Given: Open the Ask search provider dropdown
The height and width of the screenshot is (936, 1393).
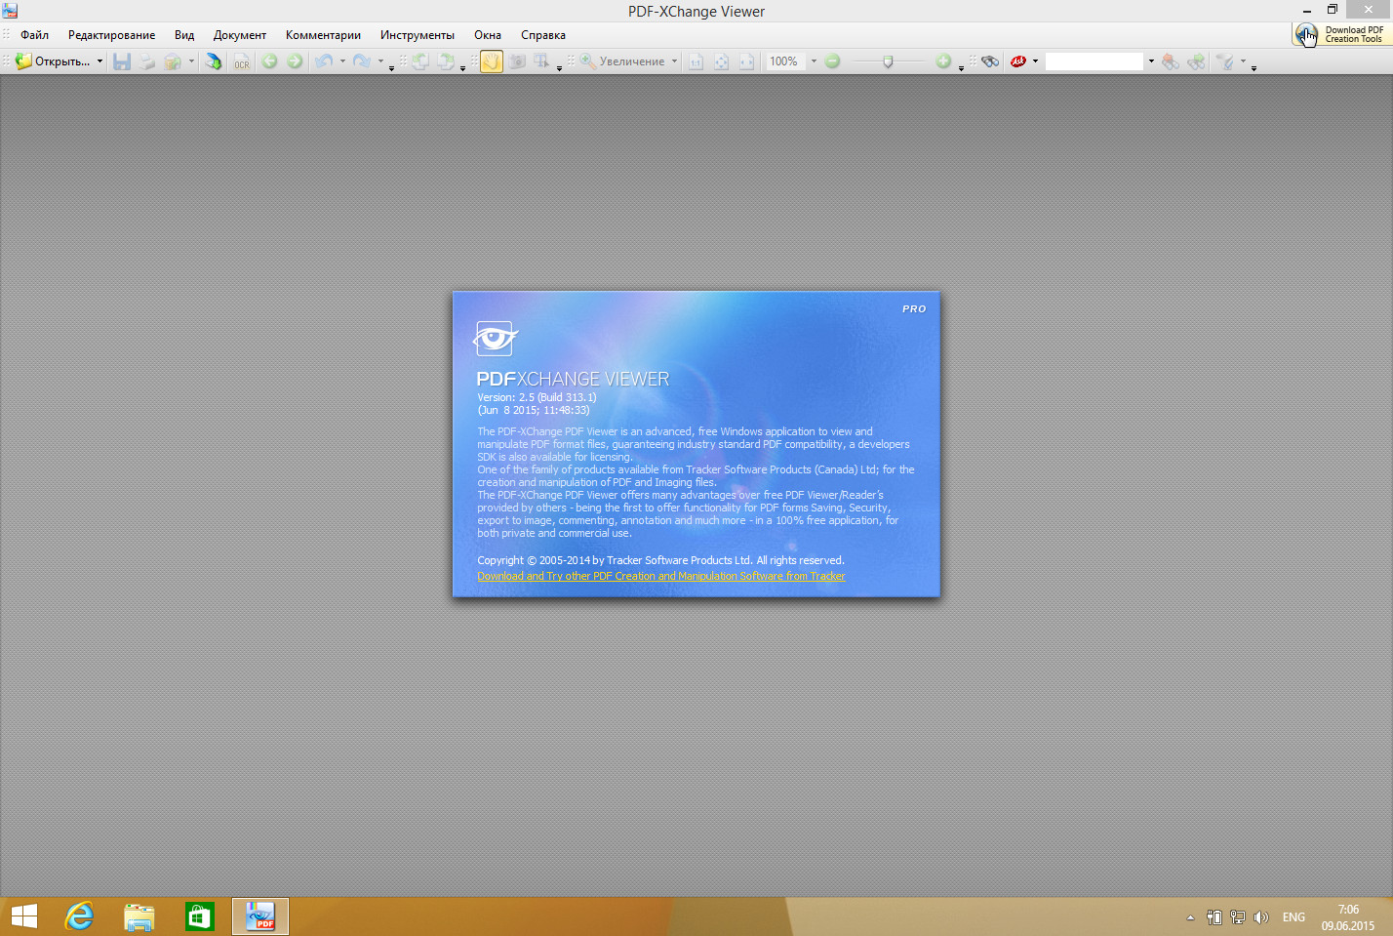Looking at the screenshot, I should pos(1036,61).
